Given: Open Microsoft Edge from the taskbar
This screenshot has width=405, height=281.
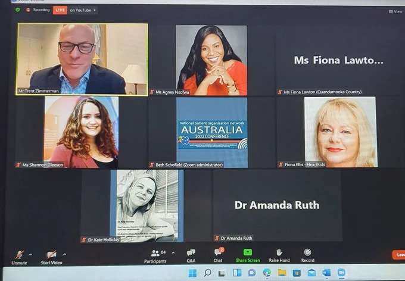Looking at the screenshot, I should [x=267, y=273].
